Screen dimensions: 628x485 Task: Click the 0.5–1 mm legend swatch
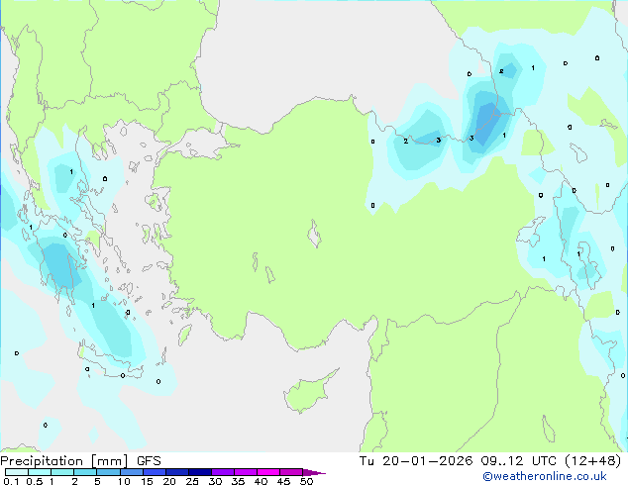[40, 472]
